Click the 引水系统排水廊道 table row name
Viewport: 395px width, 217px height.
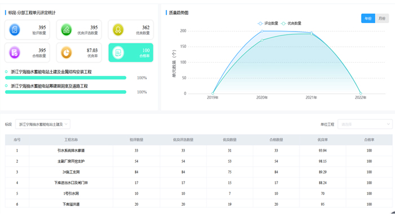click(71, 150)
